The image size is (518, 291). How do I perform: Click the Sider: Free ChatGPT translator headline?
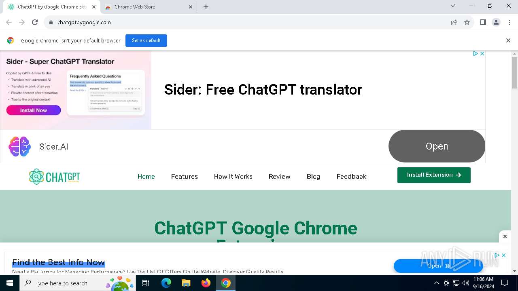coord(263,90)
